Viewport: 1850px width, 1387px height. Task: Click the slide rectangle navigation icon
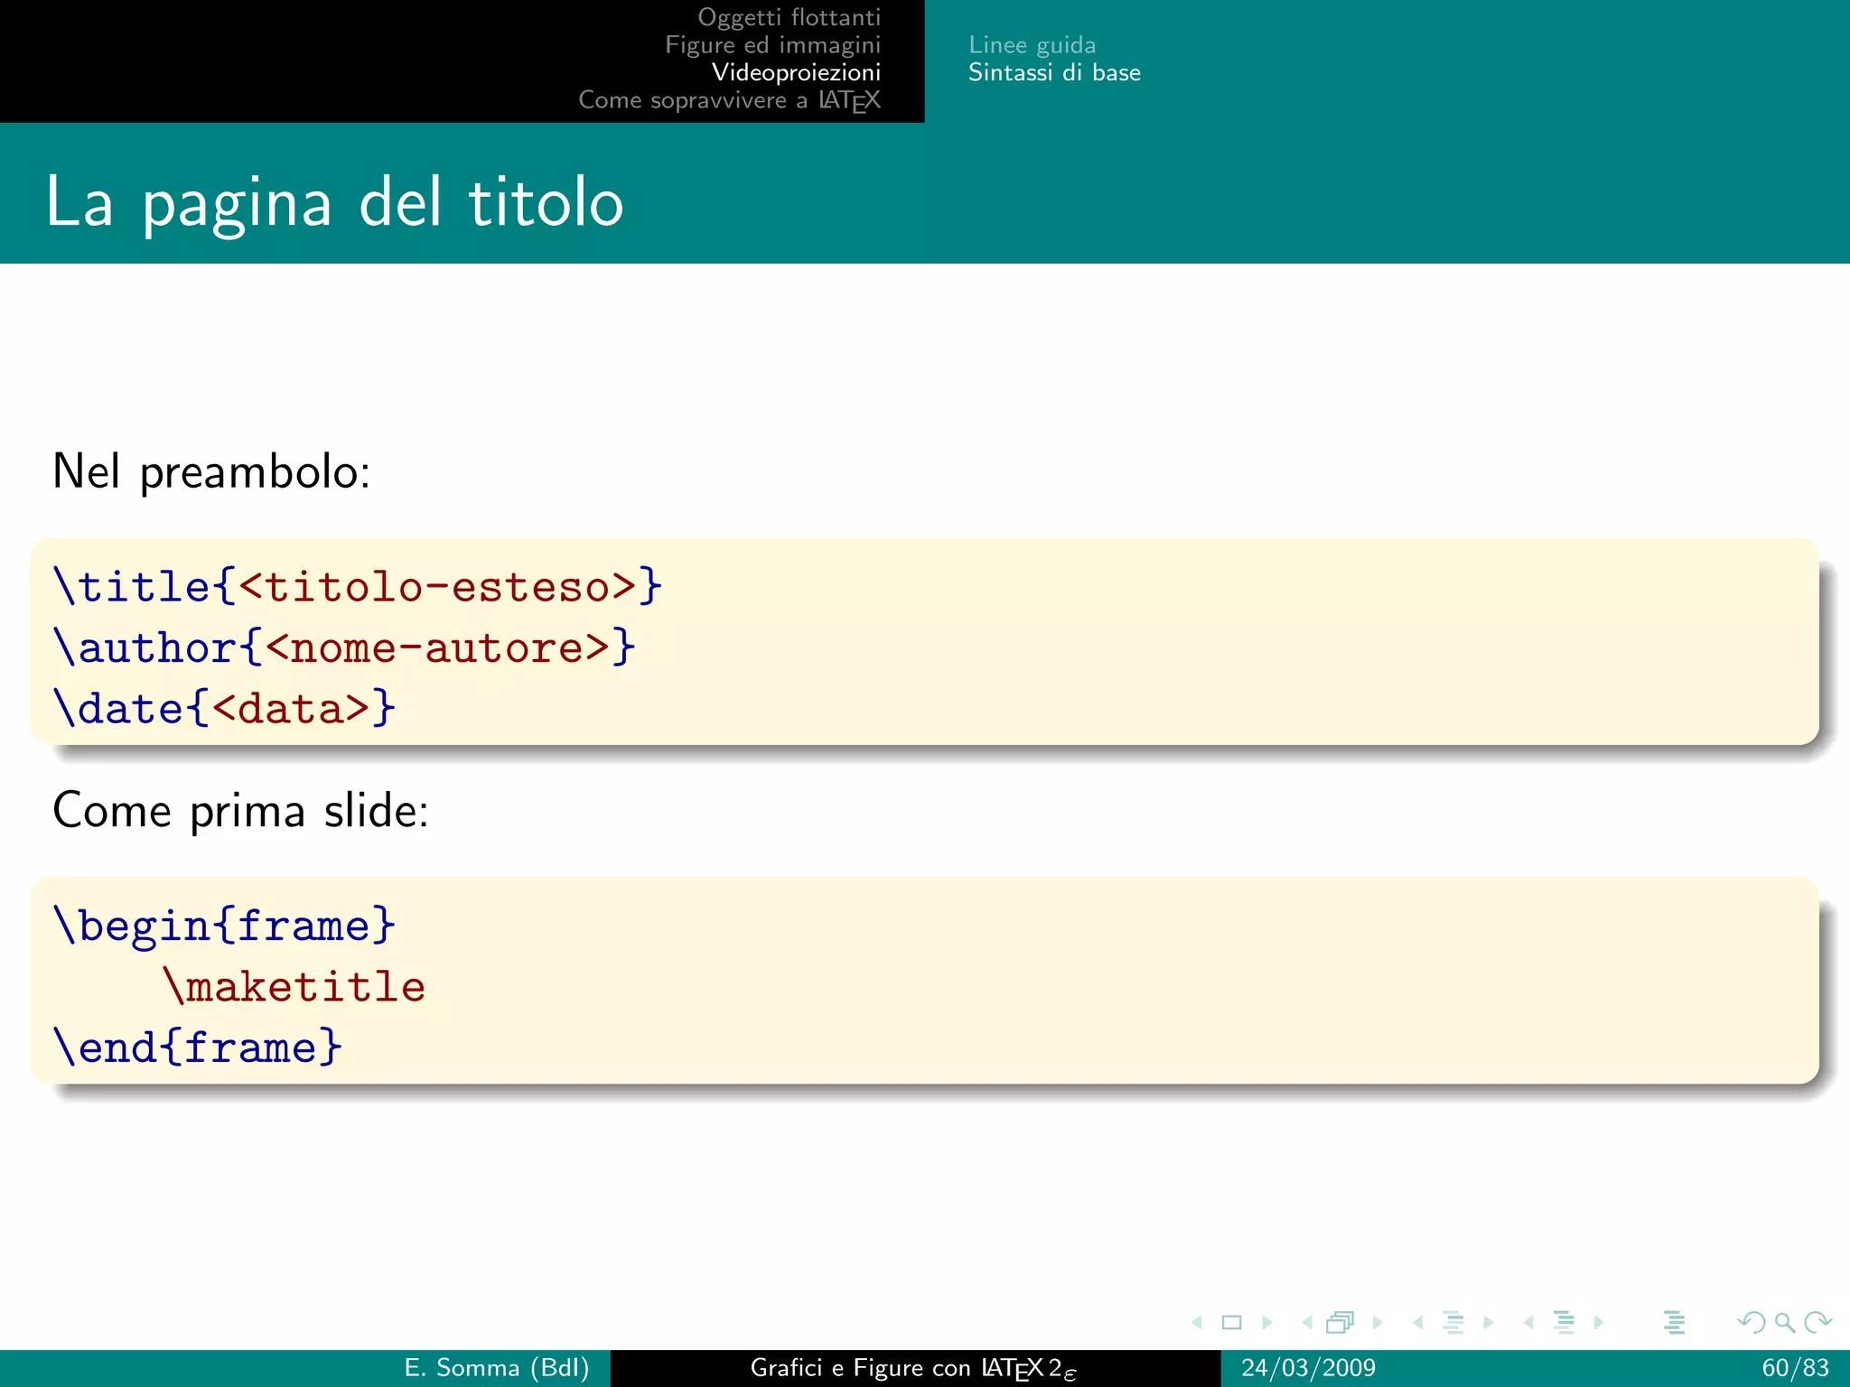coord(1231,1323)
